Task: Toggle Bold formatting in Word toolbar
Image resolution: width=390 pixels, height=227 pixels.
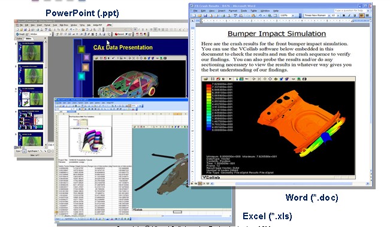Action: point(344,16)
